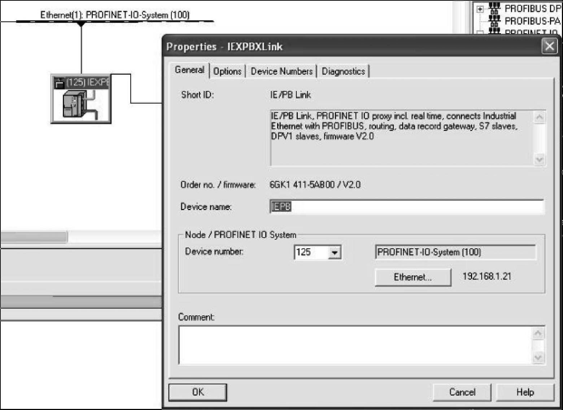Image resolution: width=563 pixels, height=410 pixels.
Task: Select the PROFIBUS-PA tree item
Action: [x=532, y=21]
